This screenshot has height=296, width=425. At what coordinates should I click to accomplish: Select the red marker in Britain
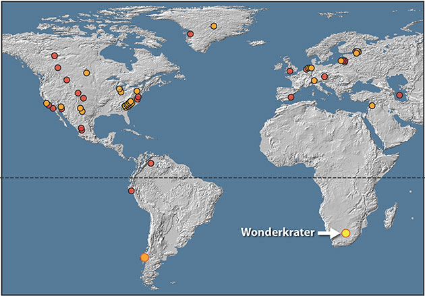[x=289, y=70]
